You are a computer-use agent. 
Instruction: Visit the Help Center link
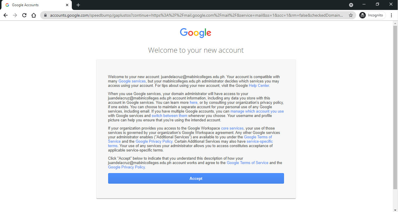pyautogui.click(x=259, y=86)
